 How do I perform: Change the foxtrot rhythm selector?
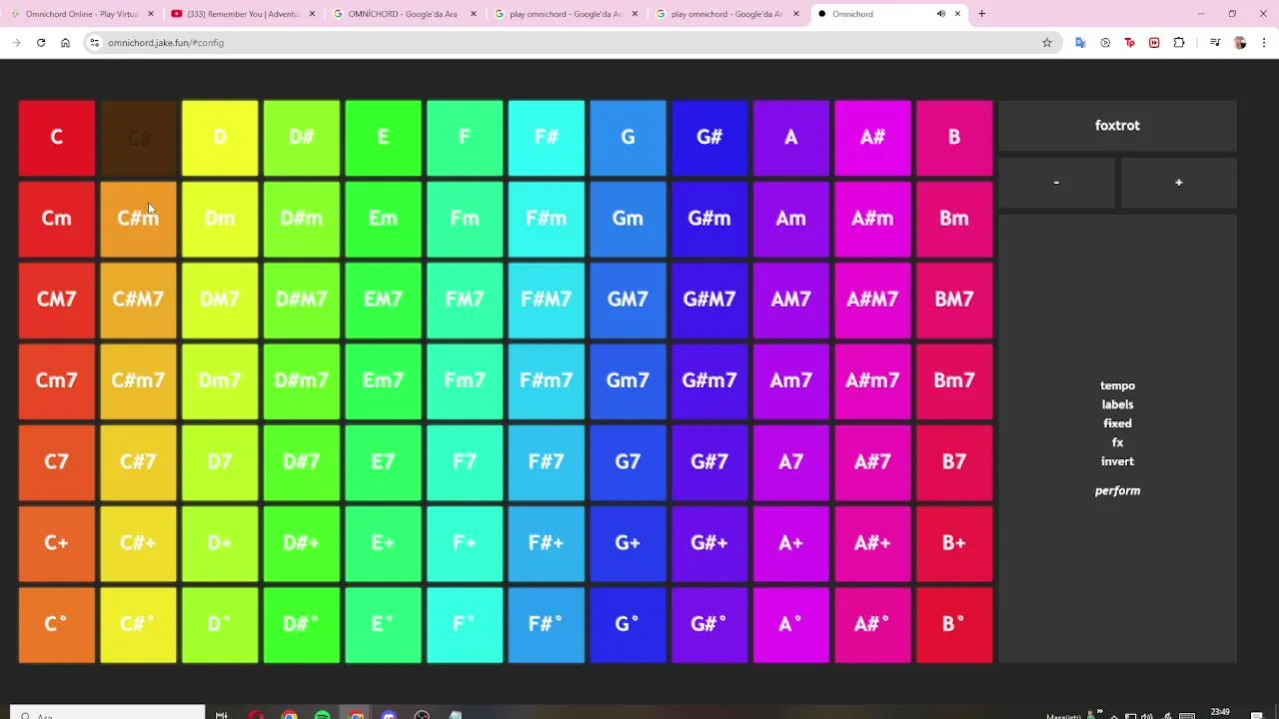click(1117, 126)
